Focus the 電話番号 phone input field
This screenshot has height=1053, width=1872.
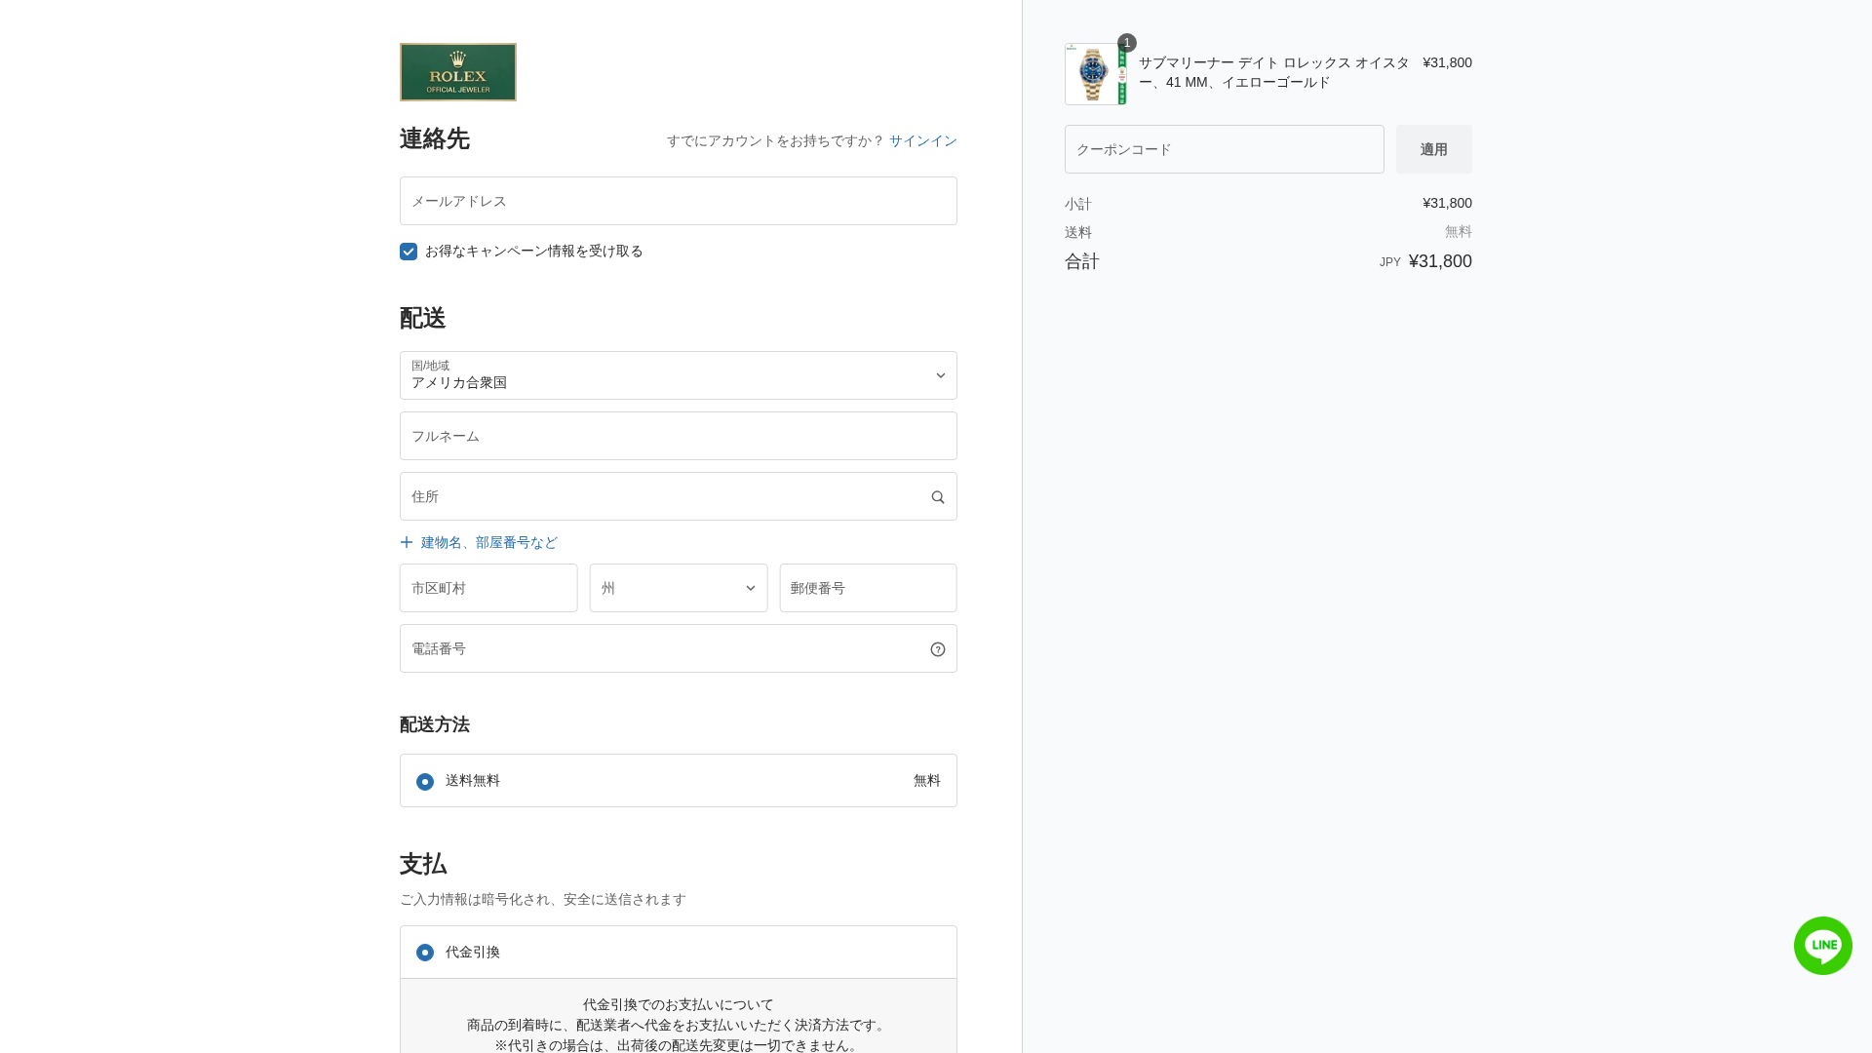(x=679, y=648)
